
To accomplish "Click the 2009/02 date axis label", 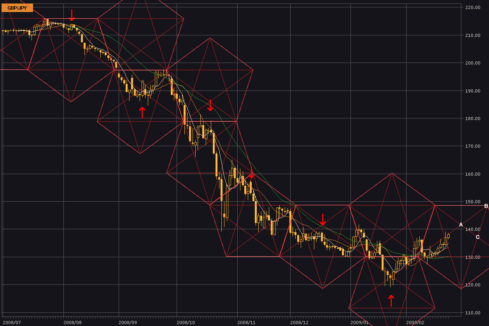I will point(415,322).
